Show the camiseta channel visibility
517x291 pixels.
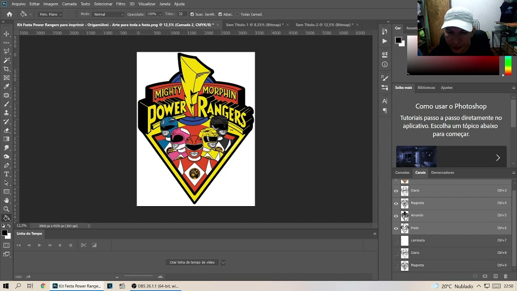pyautogui.click(x=396, y=240)
